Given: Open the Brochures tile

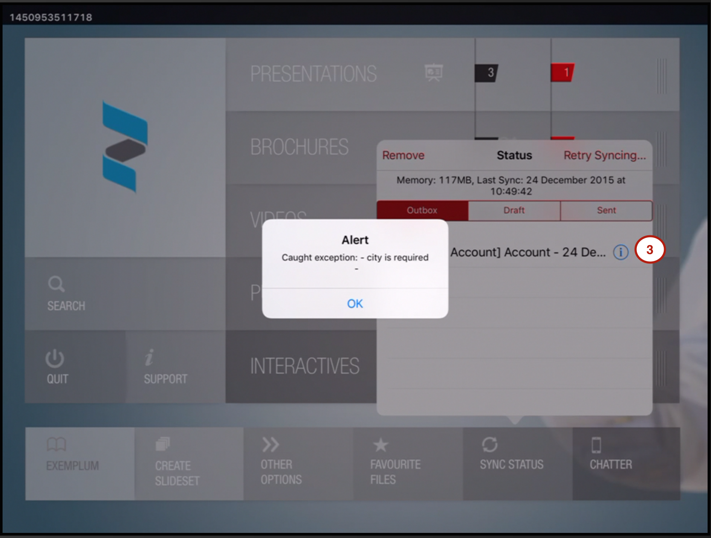Looking at the screenshot, I should [x=299, y=147].
